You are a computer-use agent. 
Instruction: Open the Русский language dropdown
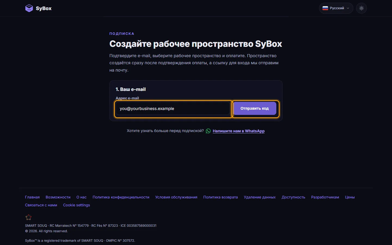click(x=336, y=8)
